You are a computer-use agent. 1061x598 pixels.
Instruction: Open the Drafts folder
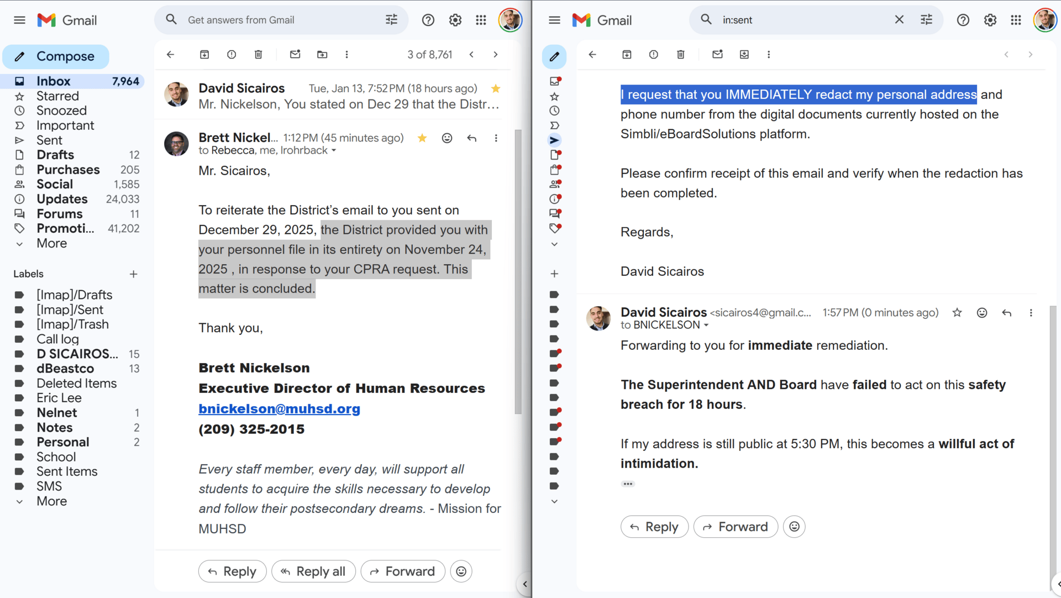[x=55, y=155]
